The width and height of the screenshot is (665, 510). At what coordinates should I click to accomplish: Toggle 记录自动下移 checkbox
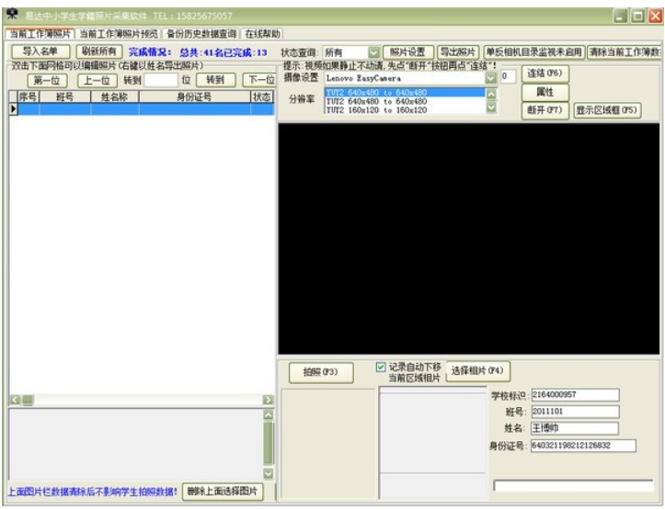click(x=381, y=367)
